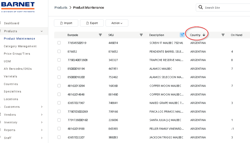
Task: Open the Varietals page
Action: (x=10, y=76)
